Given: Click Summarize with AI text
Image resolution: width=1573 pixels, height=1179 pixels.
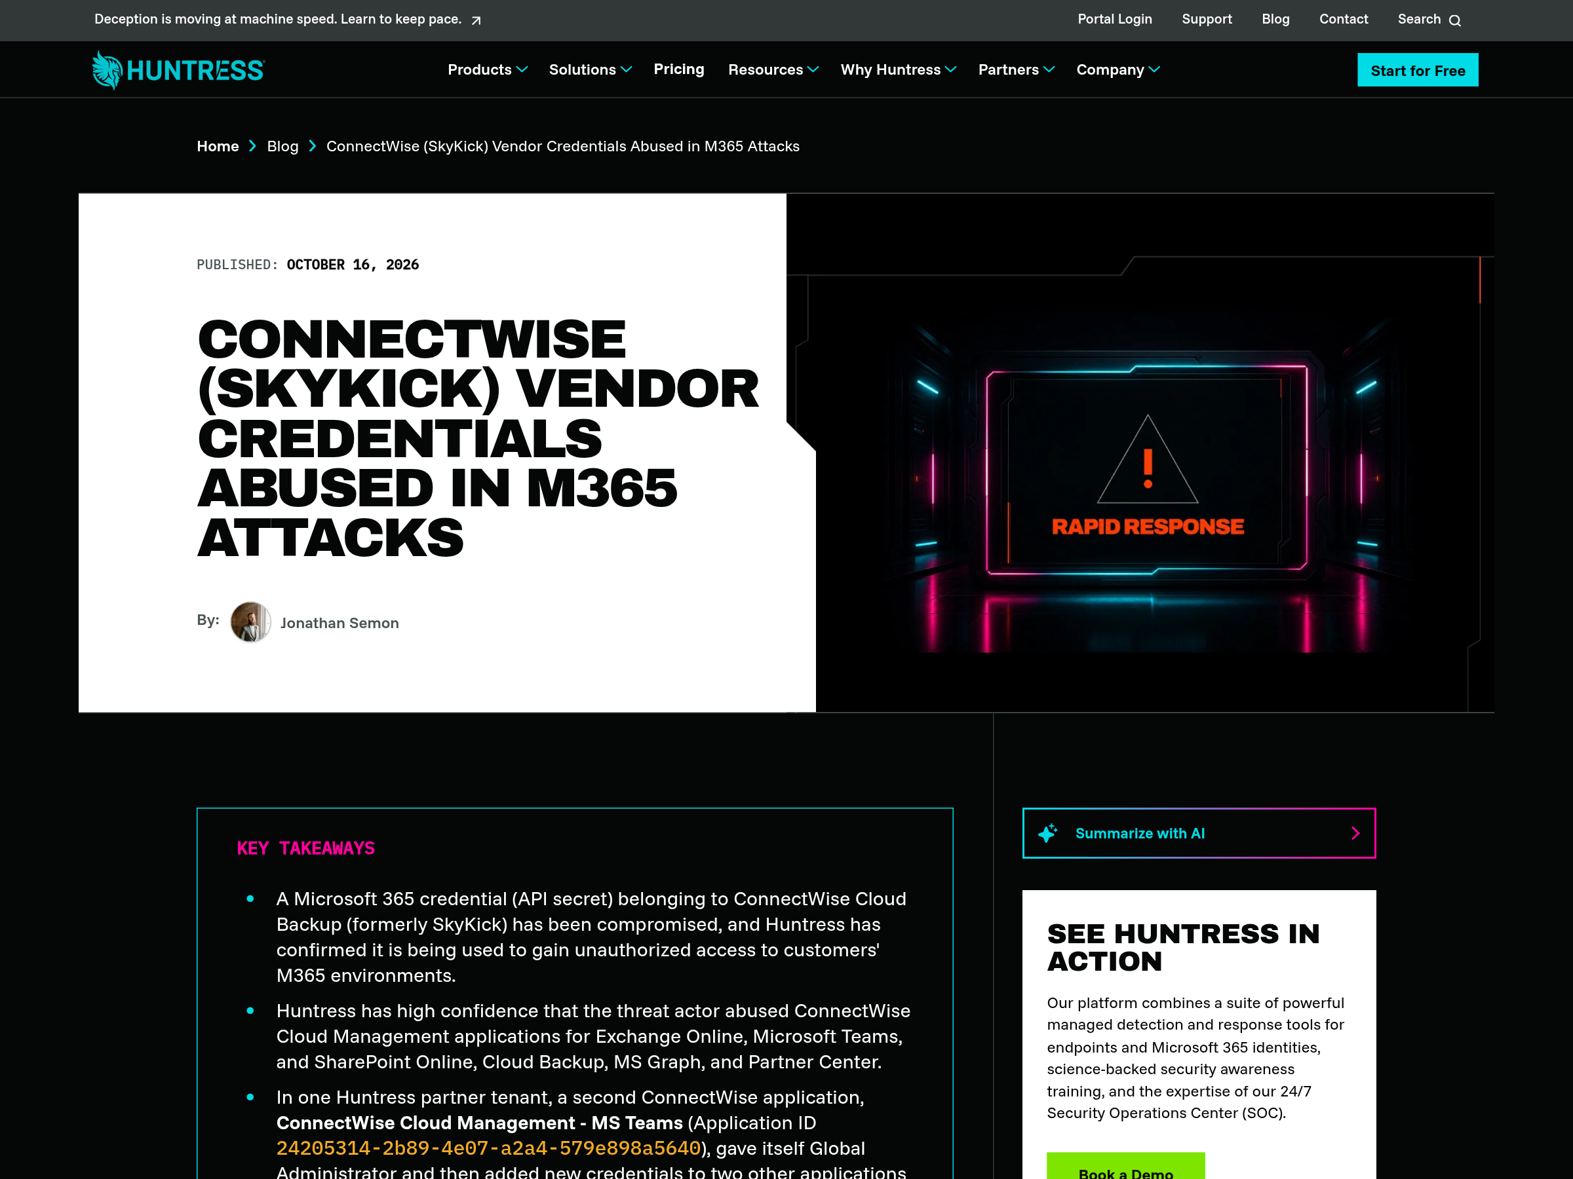Looking at the screenshot, I should [x=1140, y=833].
